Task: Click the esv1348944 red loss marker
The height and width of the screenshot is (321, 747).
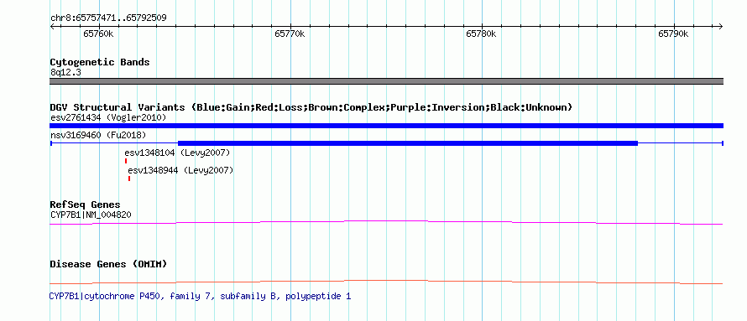Action: 129,179
